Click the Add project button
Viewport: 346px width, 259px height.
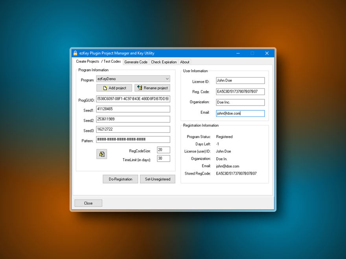tap(114, 88)
